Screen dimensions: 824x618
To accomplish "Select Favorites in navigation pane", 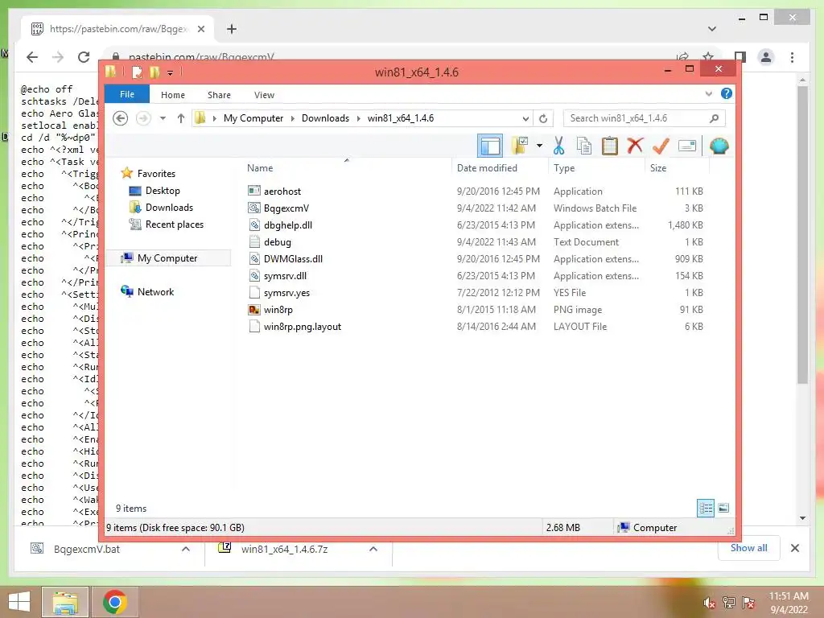I will tap(156, 174).
